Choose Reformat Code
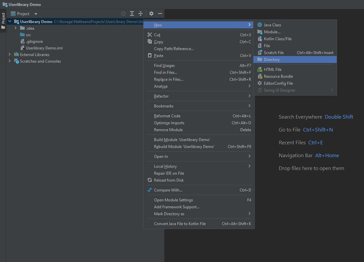Viewport: 364px width, 262px height. pyautogui.click(x=199, y=116)
